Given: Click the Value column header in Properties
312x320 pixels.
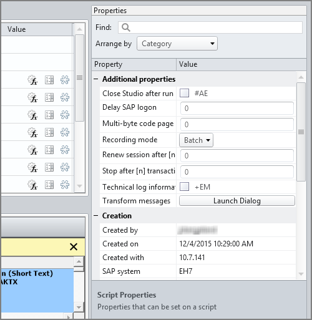Looking at the screenshot, I should [x=241, y=64].
